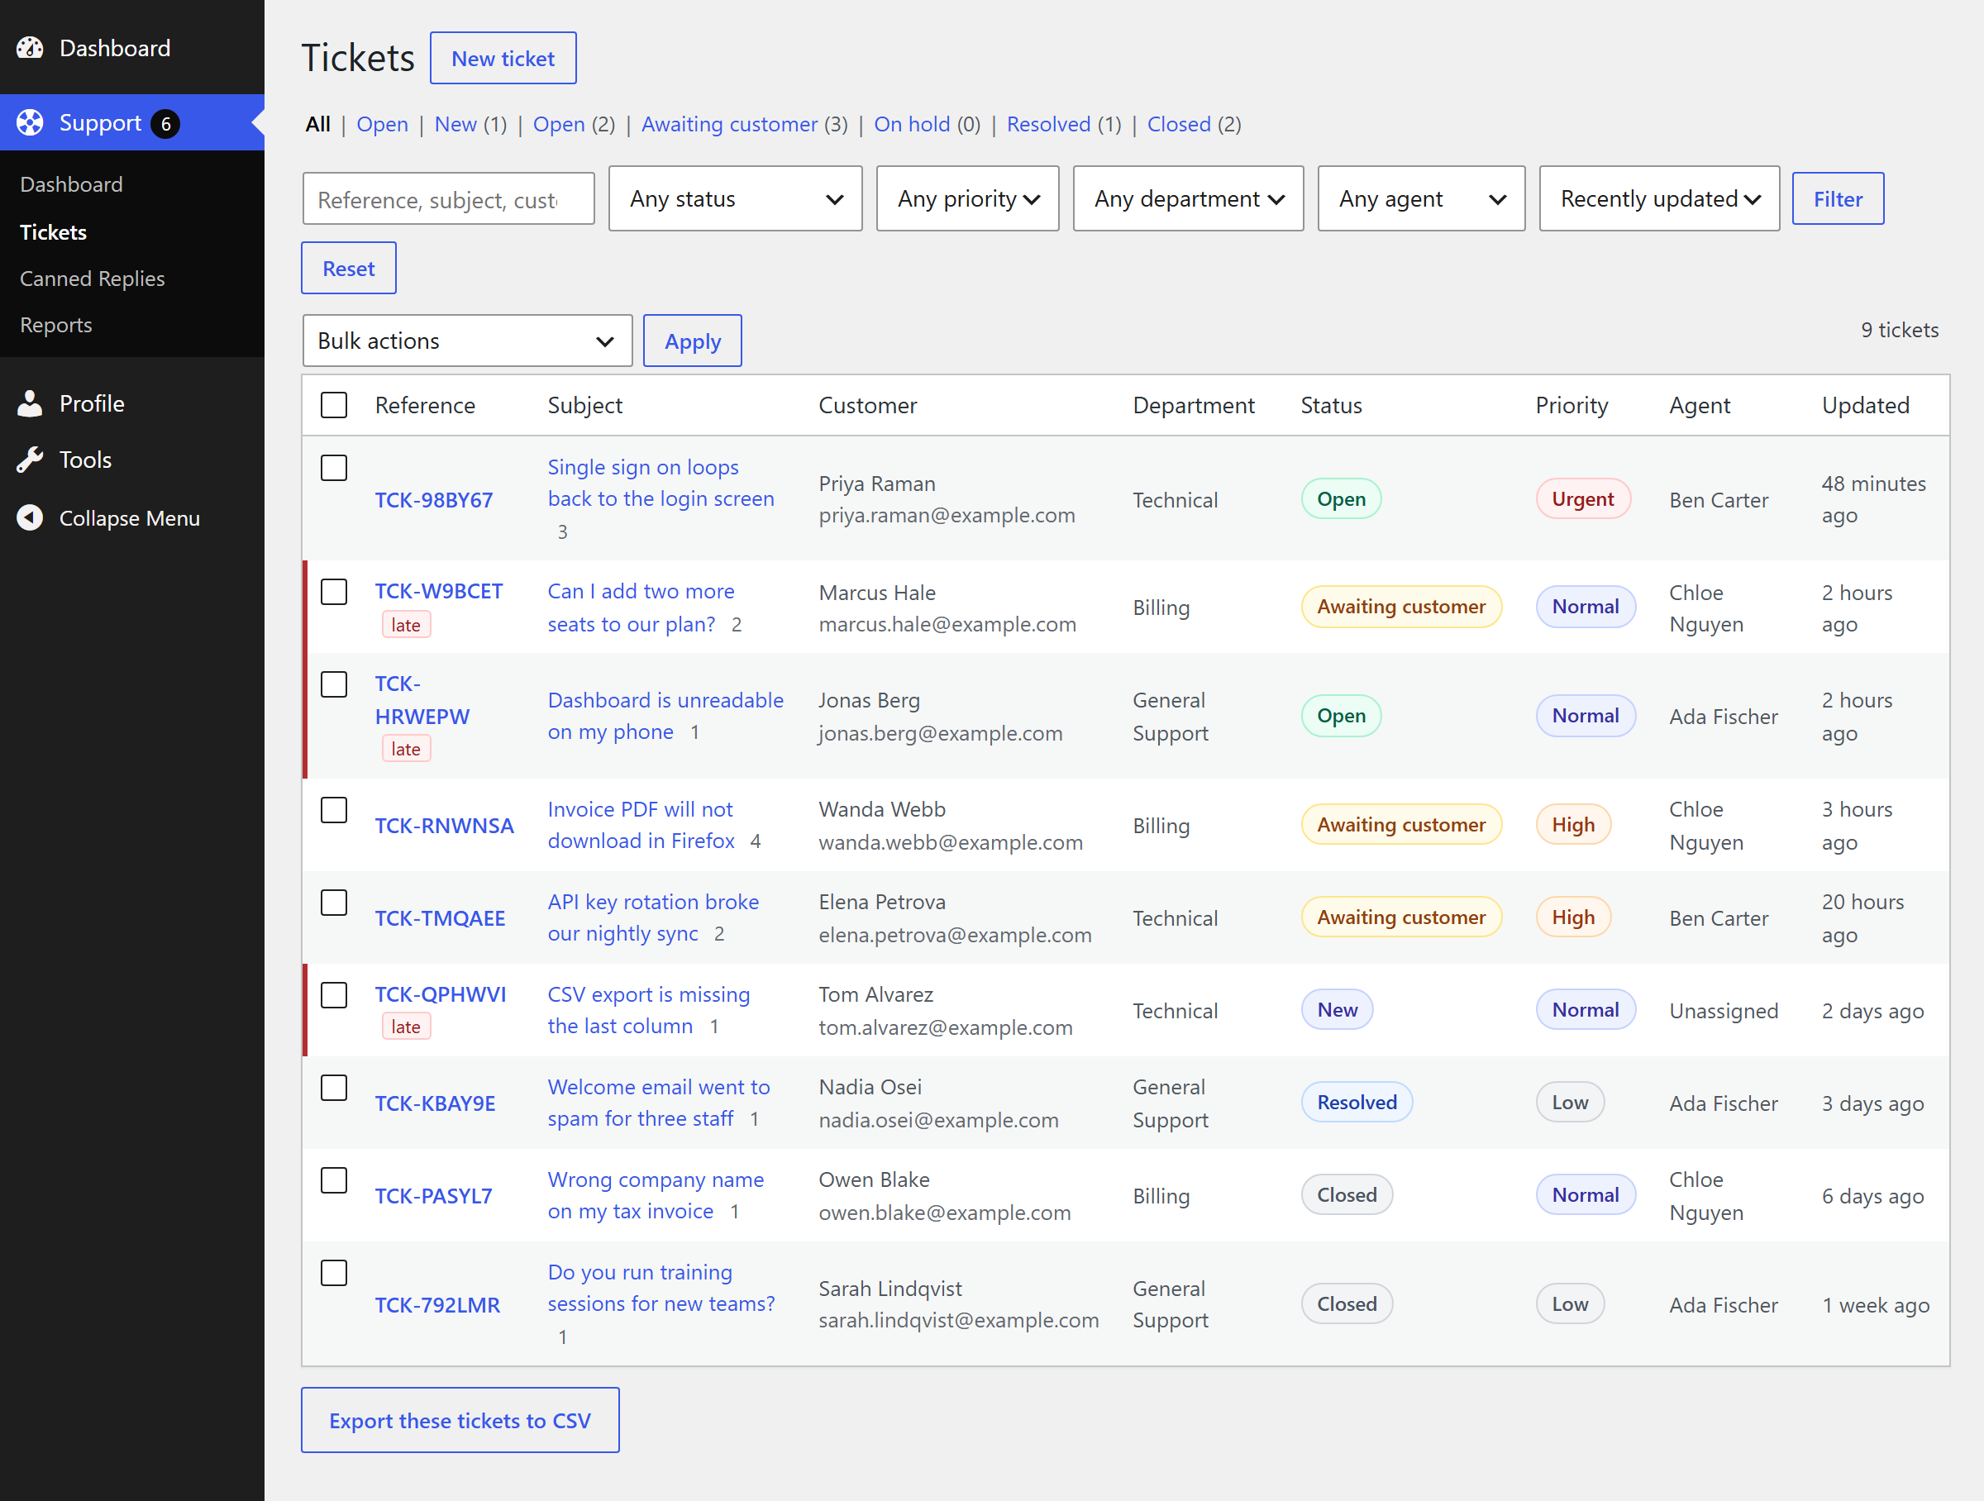Click the Dashboard gauge icon in the sidebar

(x=30, y=47)
